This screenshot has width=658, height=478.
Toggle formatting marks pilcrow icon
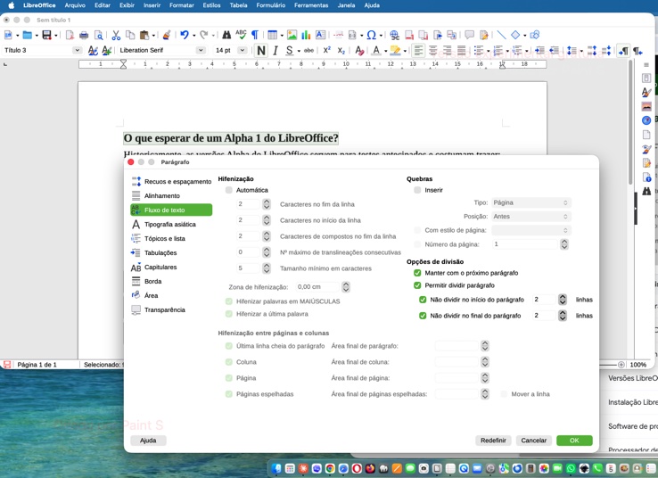(x=255, y=35)
